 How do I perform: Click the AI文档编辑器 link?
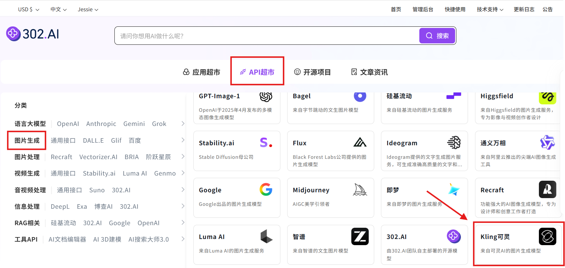tap(67, 239)
